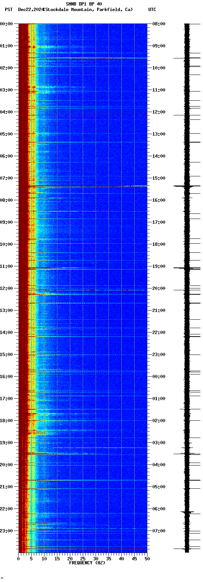Click the UTC time label "20:00"
Viewport: 203px width, 582px height.
159,288
